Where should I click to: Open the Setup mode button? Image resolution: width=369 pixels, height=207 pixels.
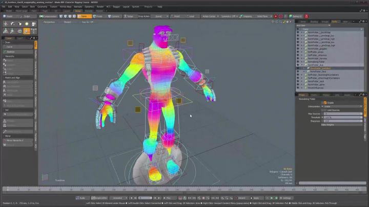pyautogui.click(x=78, y=11)
